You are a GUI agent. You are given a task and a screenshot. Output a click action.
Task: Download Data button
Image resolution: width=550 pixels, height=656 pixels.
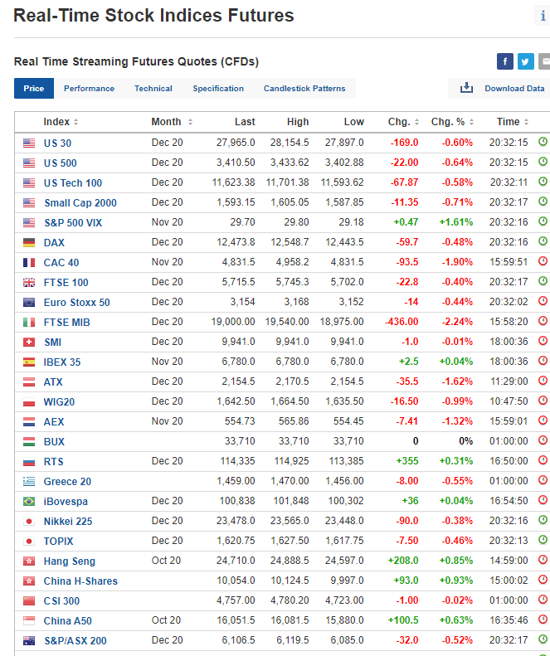(x=504, y=89)
